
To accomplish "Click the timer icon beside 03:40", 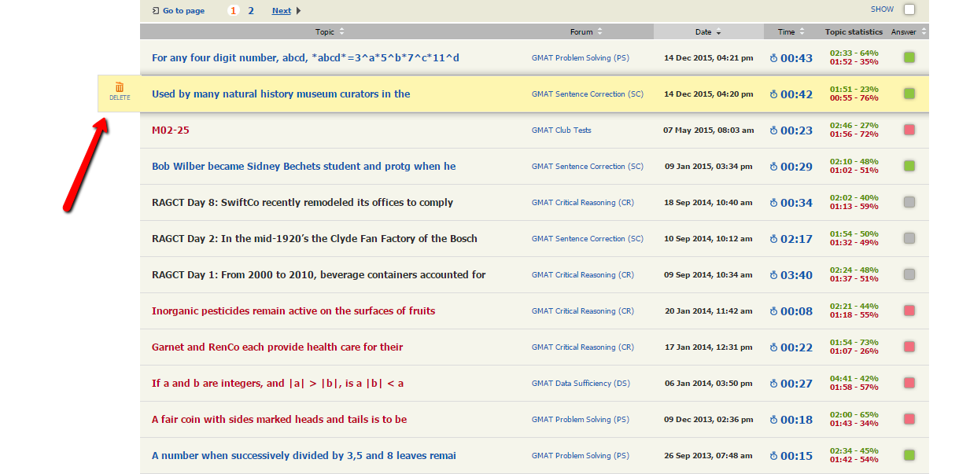I will click(x=773, y=275).
